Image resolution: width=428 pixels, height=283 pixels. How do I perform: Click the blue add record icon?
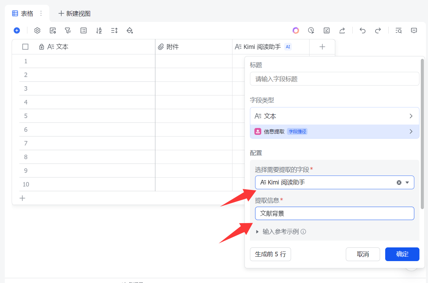[x=17, y=30]
